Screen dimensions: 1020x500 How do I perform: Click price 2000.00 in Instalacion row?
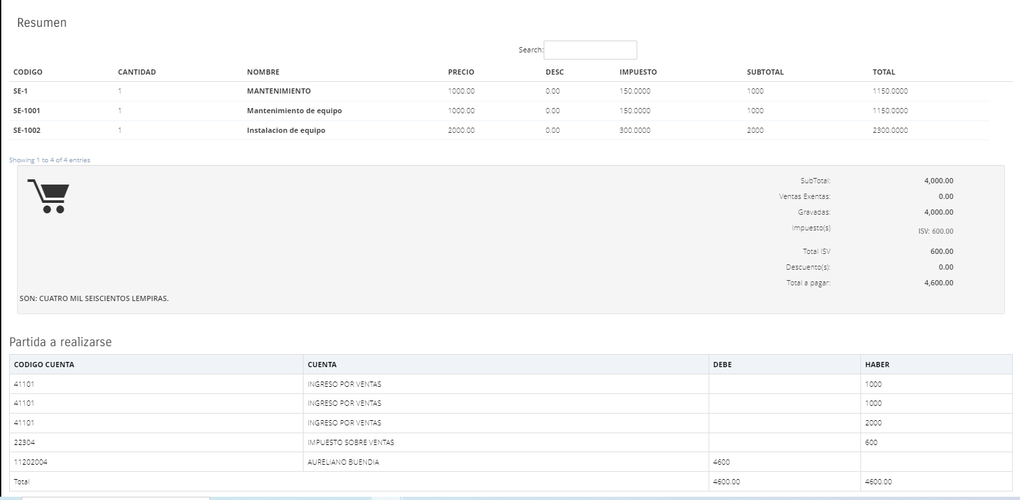461,130
